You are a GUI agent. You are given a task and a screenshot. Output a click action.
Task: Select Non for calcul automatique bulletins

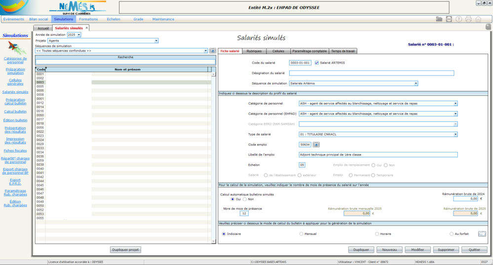click(245, 199)
